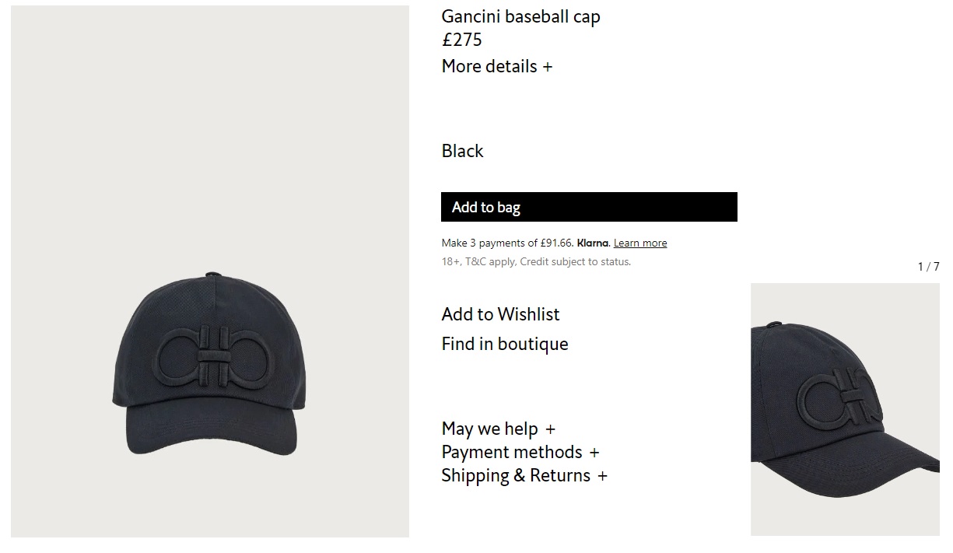Screen dimensions: 953x553
Task: Expand the May we help section label
Action: point(489,429)
